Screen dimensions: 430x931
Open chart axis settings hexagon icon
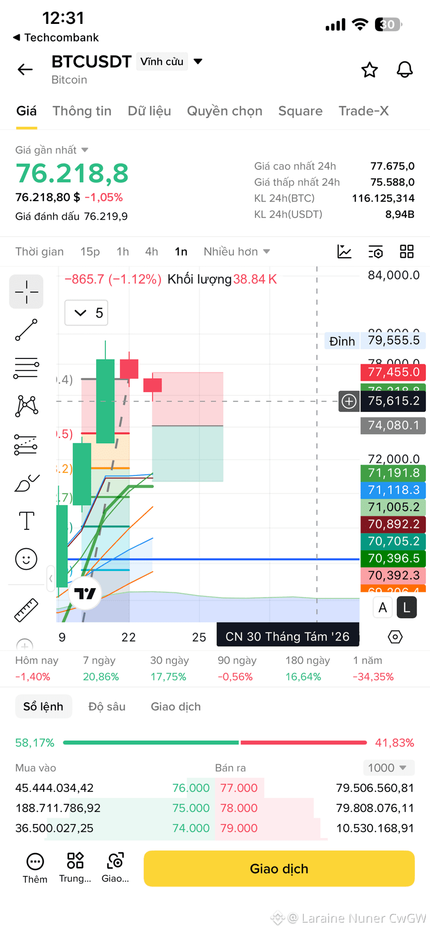[395, 636]
